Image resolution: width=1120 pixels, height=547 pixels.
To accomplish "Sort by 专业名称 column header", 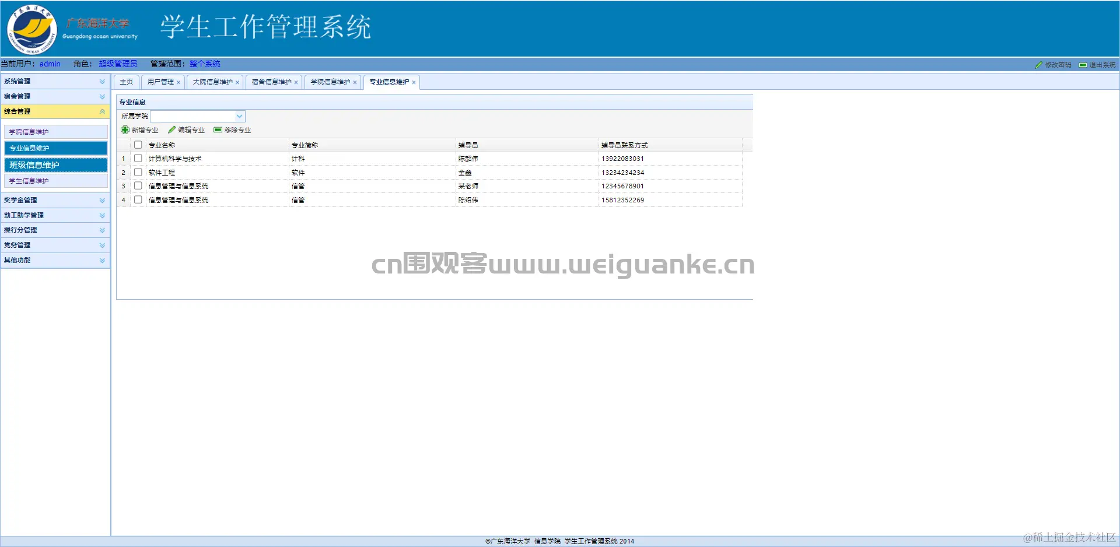I will coord(217,145).
